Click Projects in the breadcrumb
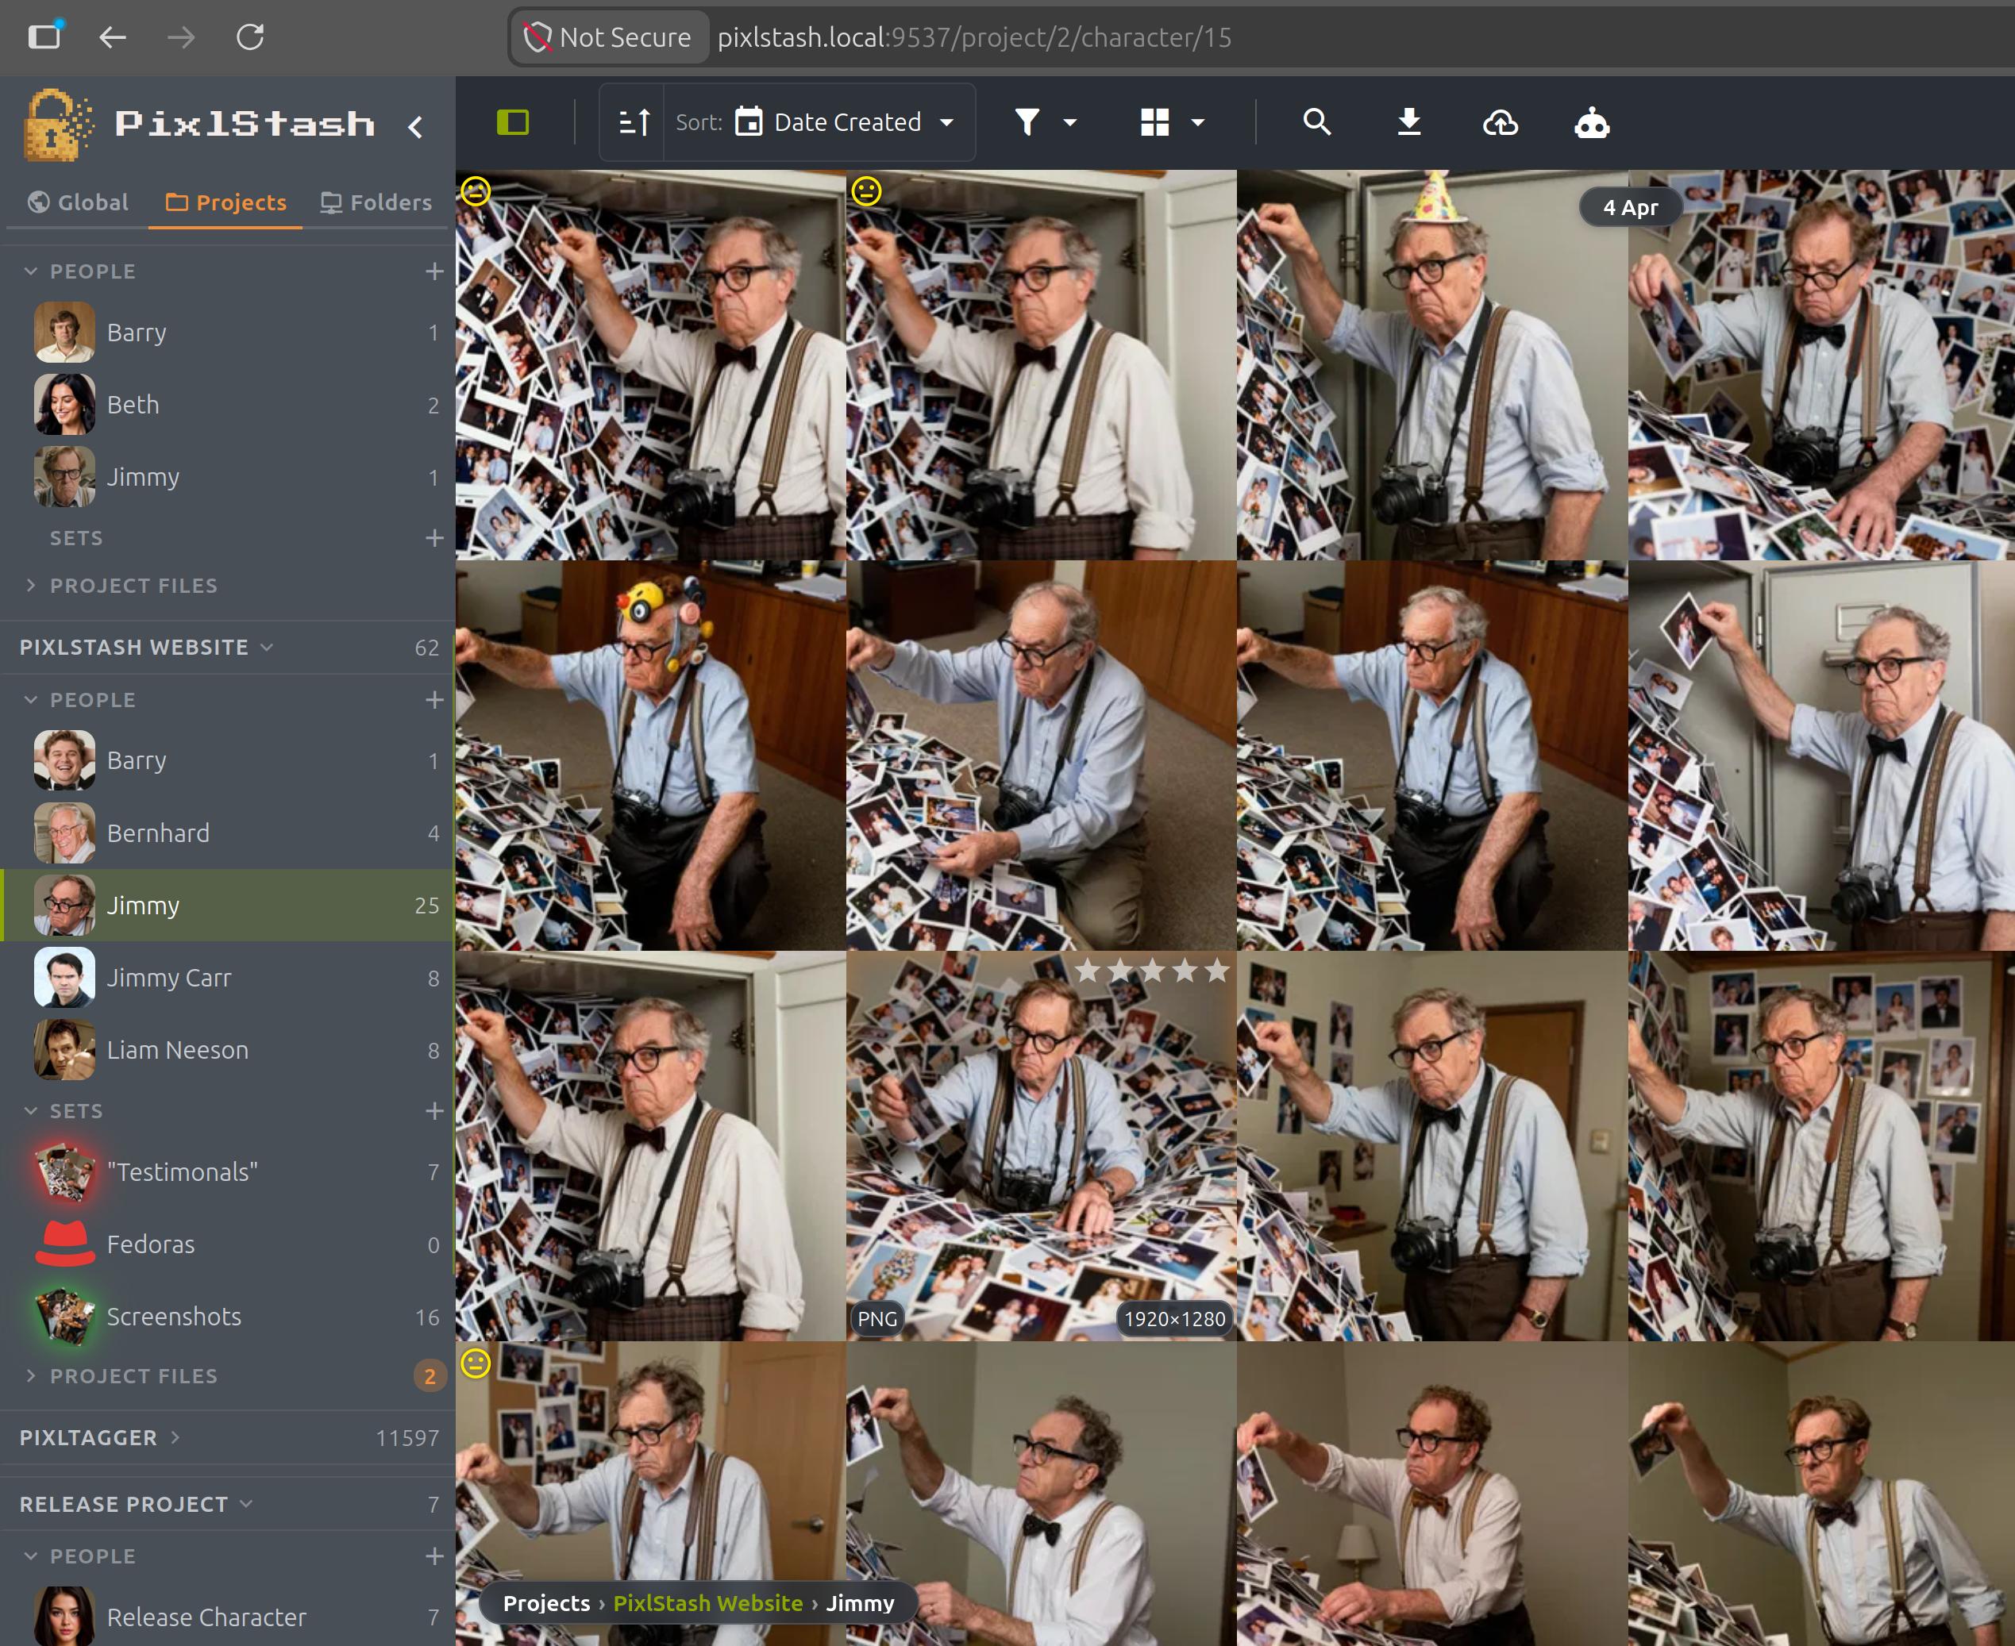2015x1646 pixels. [x=546, y=1602]
